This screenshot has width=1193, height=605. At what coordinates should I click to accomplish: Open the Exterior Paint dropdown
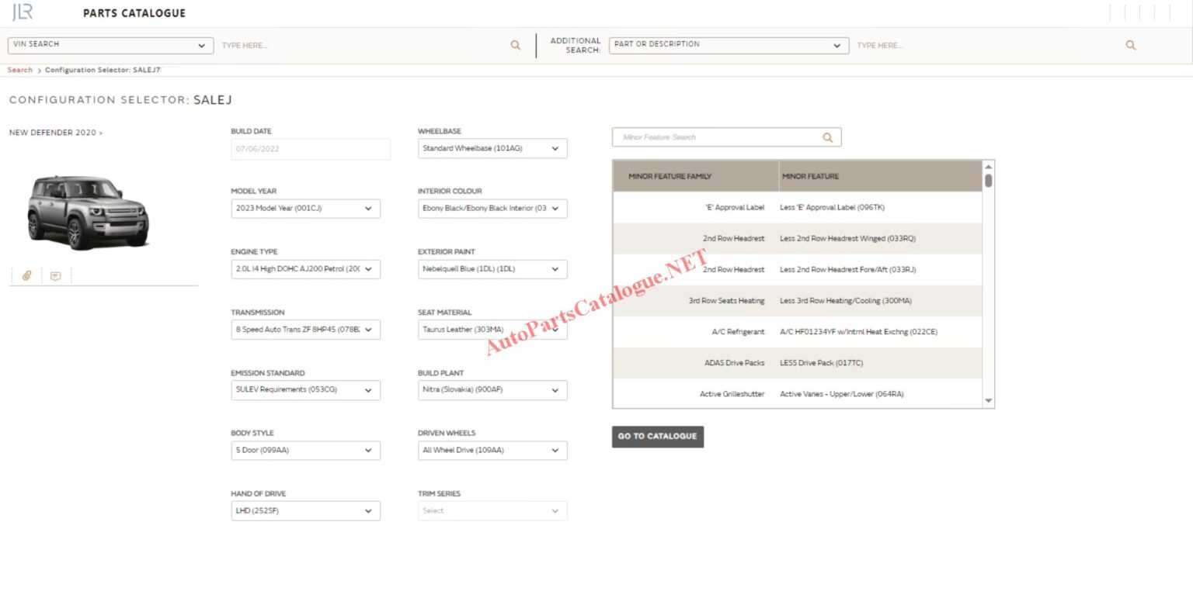pyautogui.click(x=492, y=269)
